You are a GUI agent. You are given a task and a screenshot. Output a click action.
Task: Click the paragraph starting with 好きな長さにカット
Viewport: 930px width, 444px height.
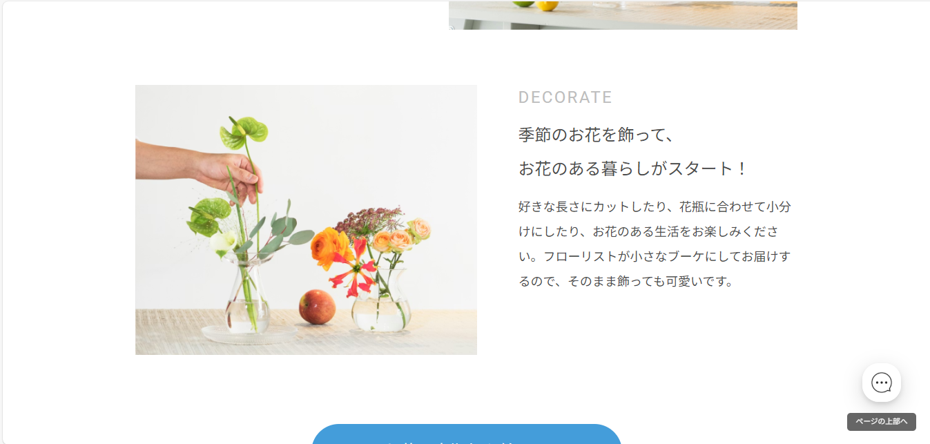click(x=655, y=244)
